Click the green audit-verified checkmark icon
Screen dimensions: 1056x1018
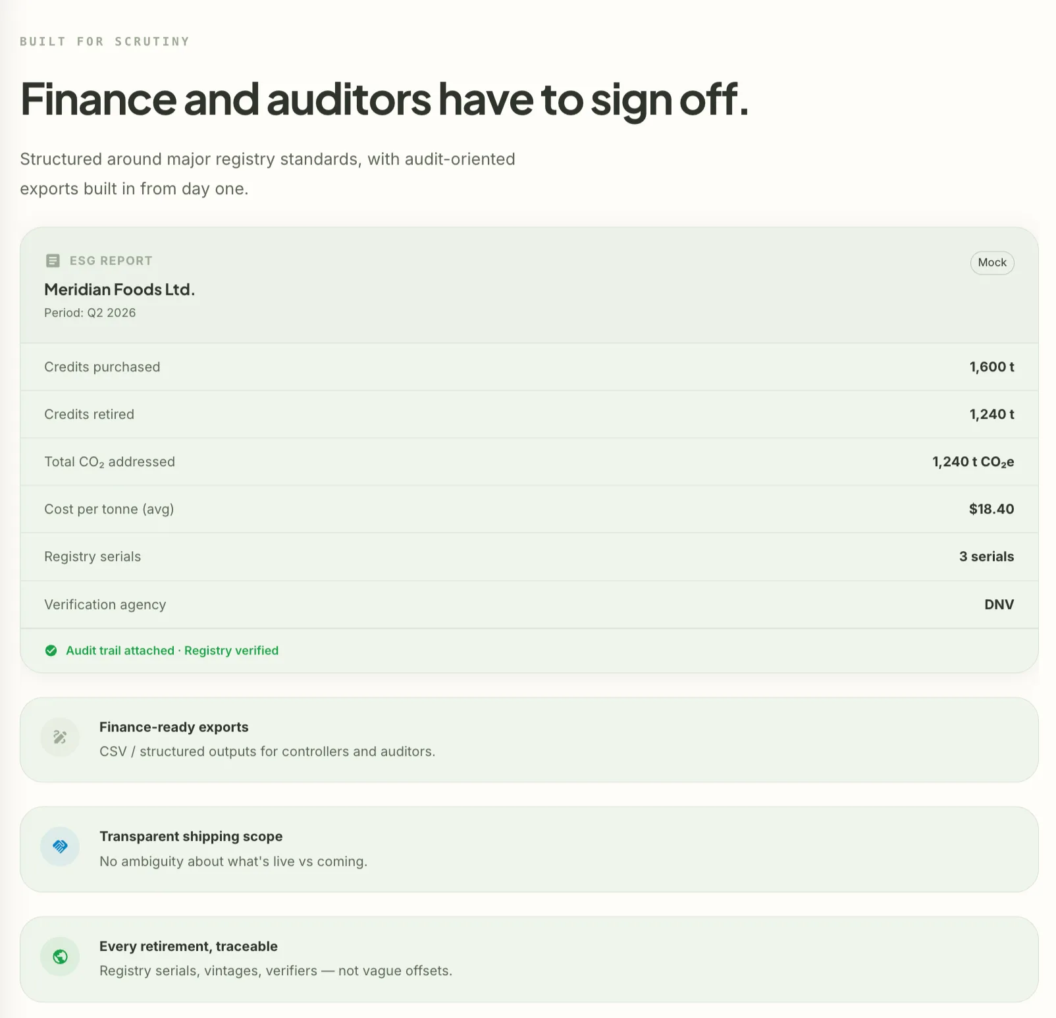point(51,651)
